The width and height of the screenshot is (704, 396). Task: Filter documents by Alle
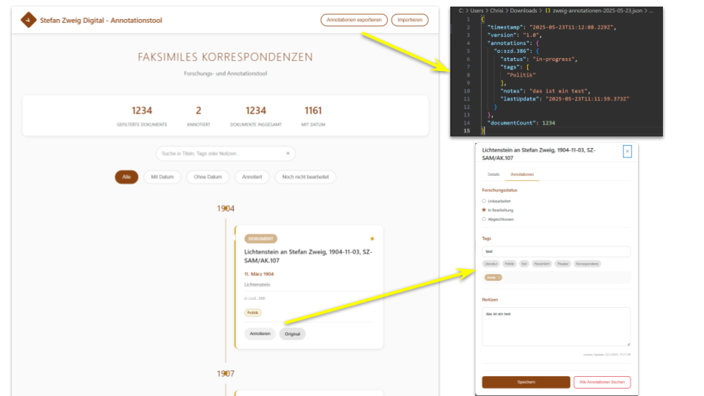(127, 177)
